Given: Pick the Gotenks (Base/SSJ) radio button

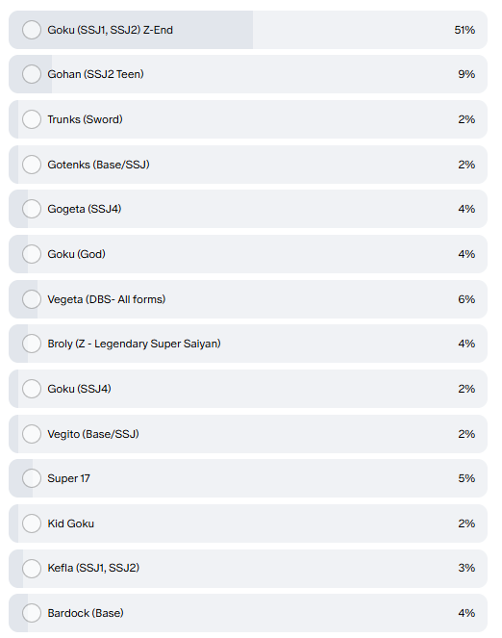Looking at the screenshot, I should click(32, 165).
